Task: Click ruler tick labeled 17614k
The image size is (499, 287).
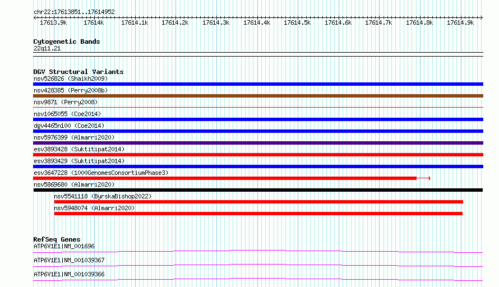Action: tap(94, 22)
